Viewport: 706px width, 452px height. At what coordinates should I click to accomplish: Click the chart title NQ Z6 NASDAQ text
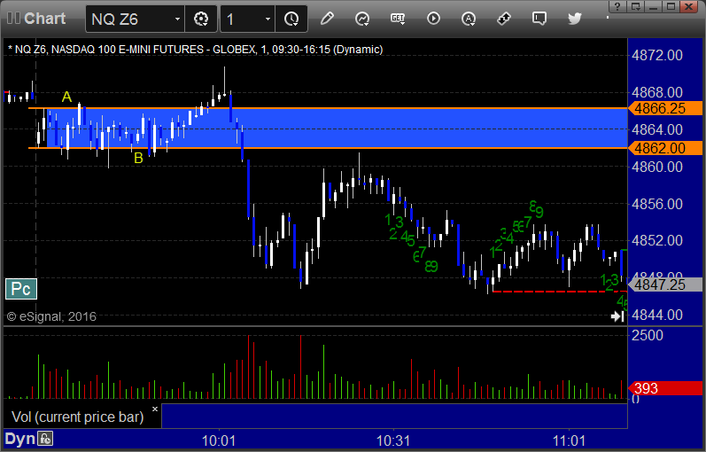[196, 50]
